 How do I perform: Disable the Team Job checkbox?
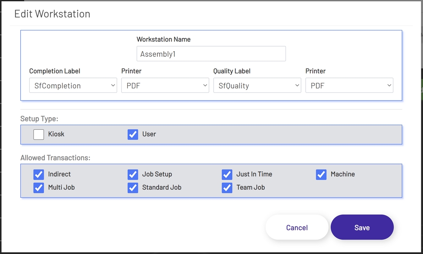point(227,188)
